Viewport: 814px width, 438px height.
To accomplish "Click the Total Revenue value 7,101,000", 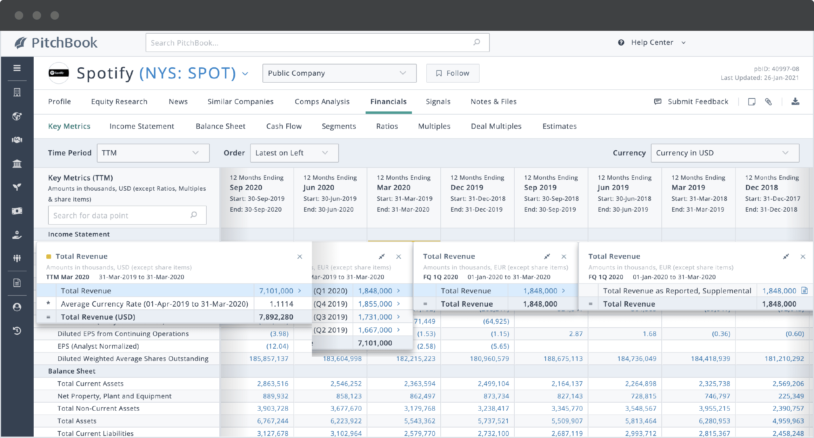I will point(276,290).
